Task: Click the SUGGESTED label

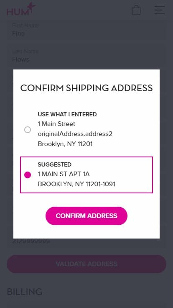Action: pyautogui.click(x=54, y=164)
